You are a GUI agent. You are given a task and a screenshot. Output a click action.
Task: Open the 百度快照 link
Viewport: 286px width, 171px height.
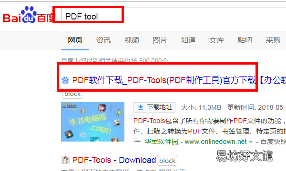click(273, 142)
